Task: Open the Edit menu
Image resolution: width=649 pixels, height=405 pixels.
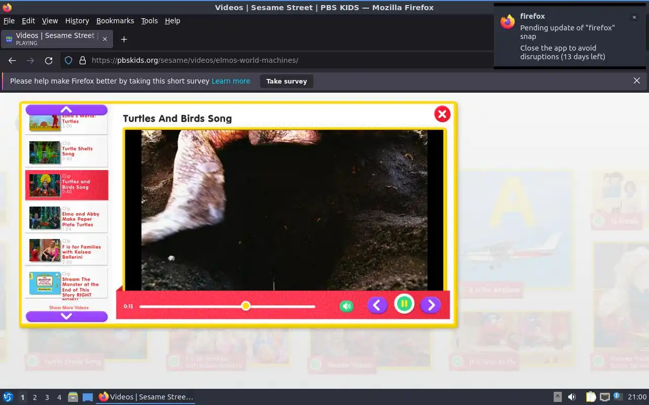Action: click(x=28, y=21)
